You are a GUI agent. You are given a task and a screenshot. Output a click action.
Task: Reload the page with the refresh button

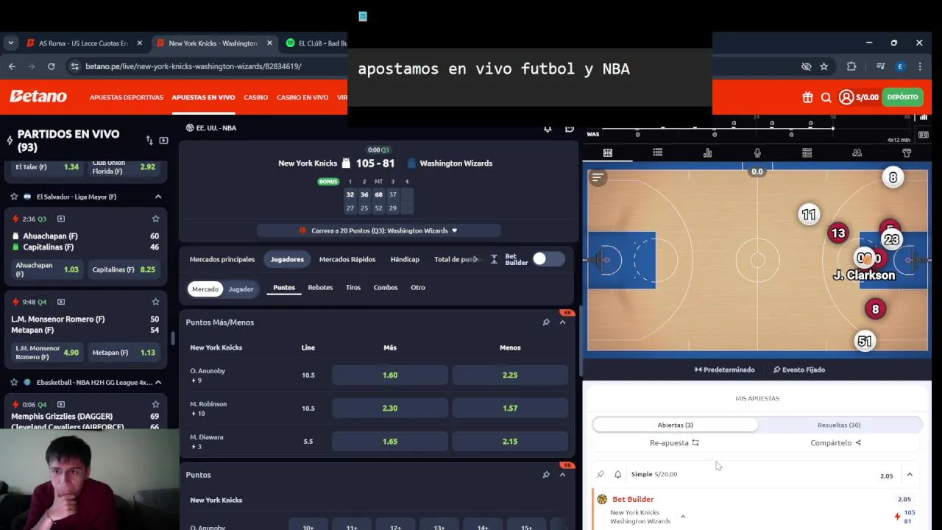[x=51, y=66]
